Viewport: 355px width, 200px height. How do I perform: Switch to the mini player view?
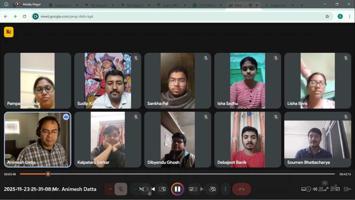pos(337,189)
